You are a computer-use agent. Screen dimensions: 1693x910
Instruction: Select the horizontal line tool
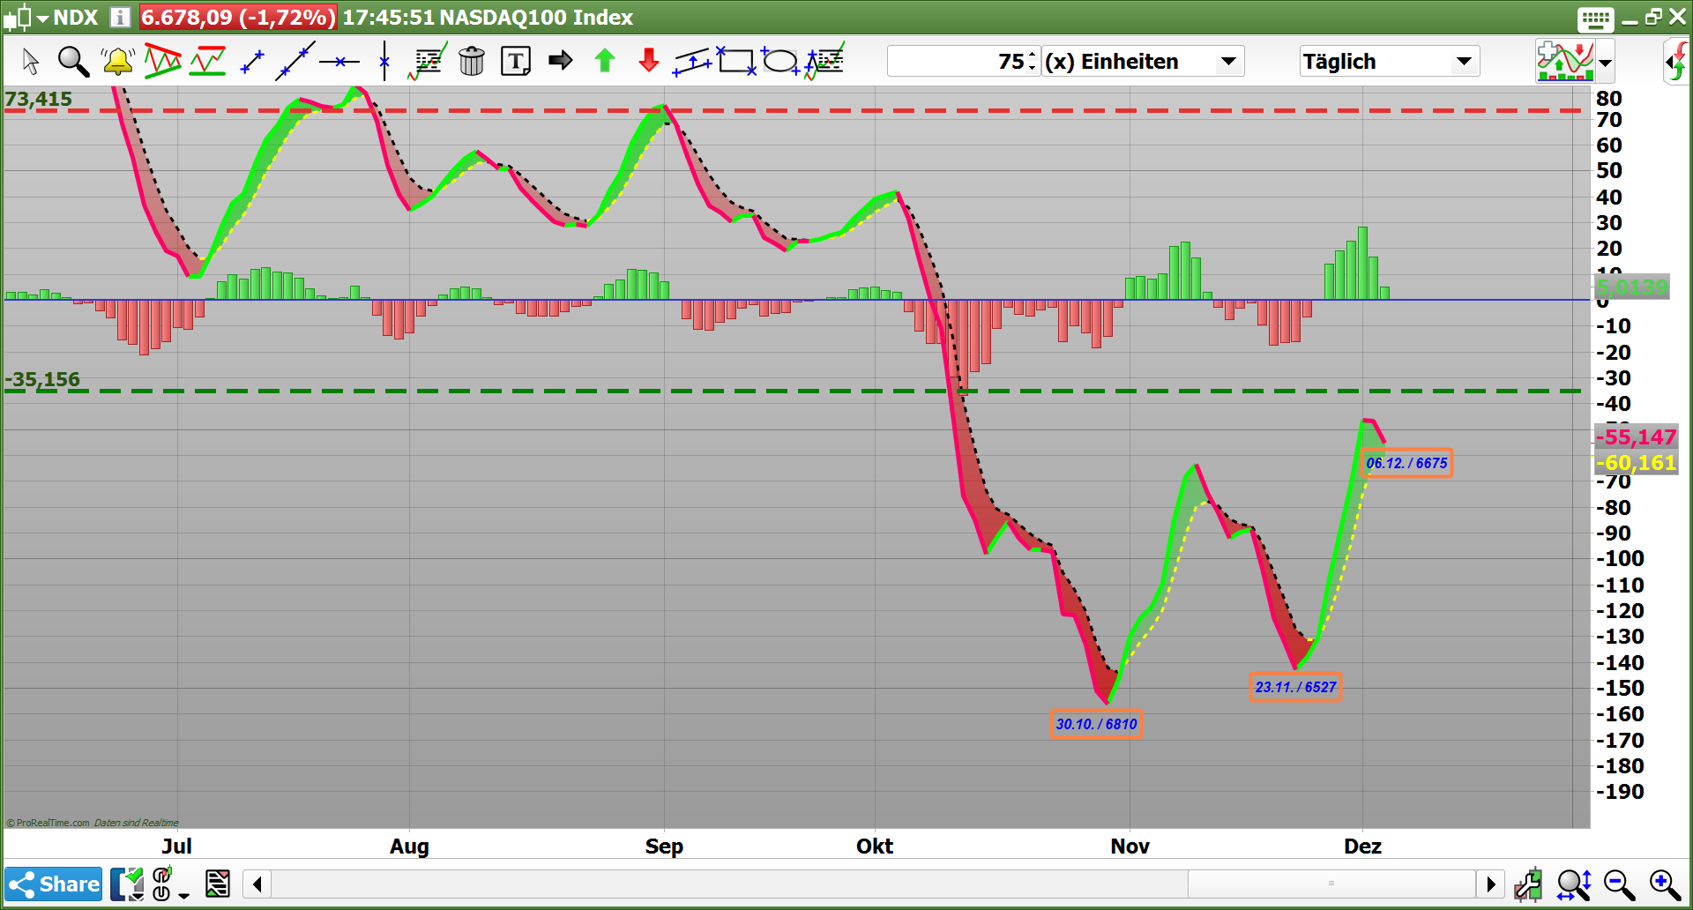(339, 62)
